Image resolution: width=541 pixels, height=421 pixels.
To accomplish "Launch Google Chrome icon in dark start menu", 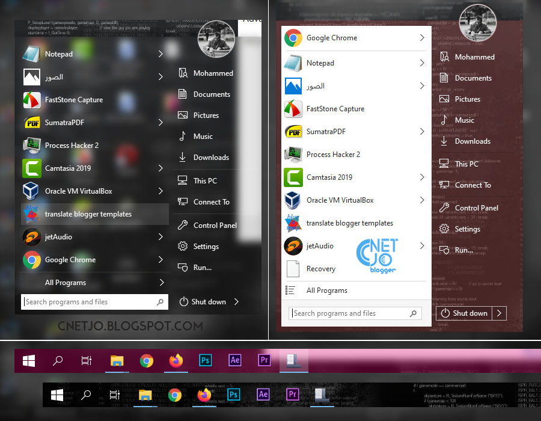I will 31,260.
